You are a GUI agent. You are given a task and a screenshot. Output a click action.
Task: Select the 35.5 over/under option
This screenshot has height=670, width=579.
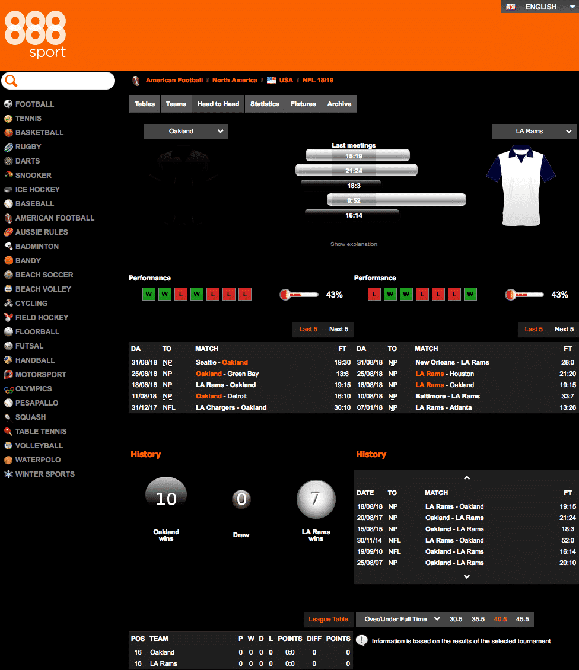478,619
